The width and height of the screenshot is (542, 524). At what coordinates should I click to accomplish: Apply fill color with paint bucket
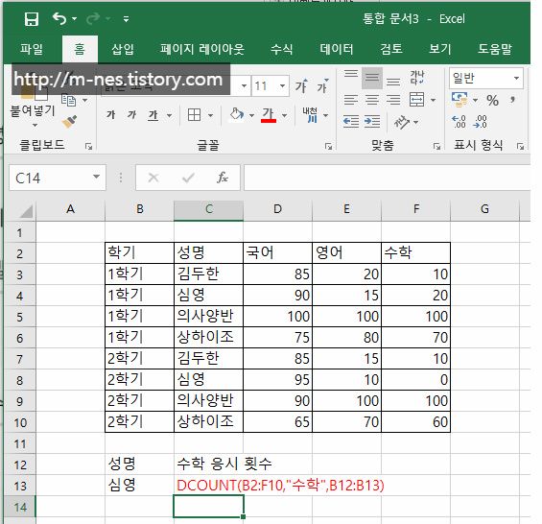237,114
